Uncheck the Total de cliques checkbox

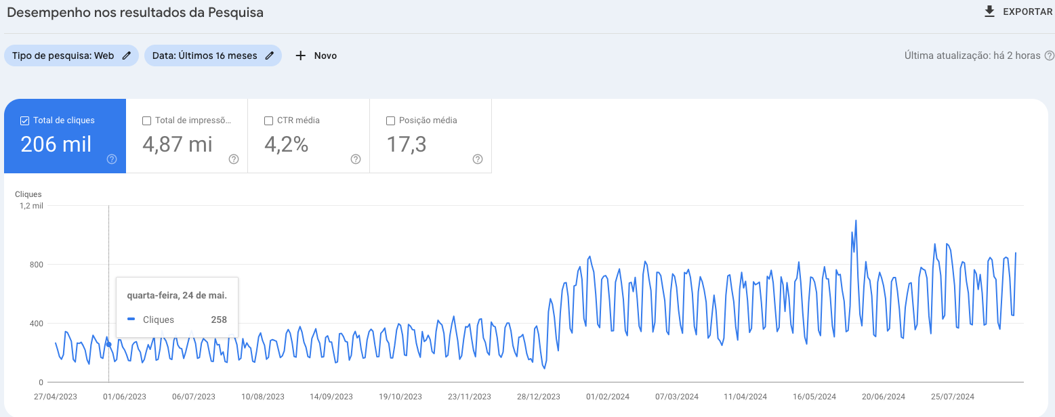[x=25, y=120]
